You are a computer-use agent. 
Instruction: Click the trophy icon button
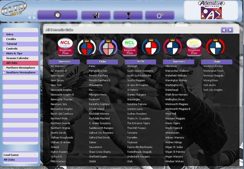(x=128, y=15)
